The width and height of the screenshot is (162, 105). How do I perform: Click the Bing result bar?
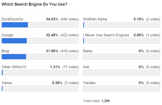point(40,57)
